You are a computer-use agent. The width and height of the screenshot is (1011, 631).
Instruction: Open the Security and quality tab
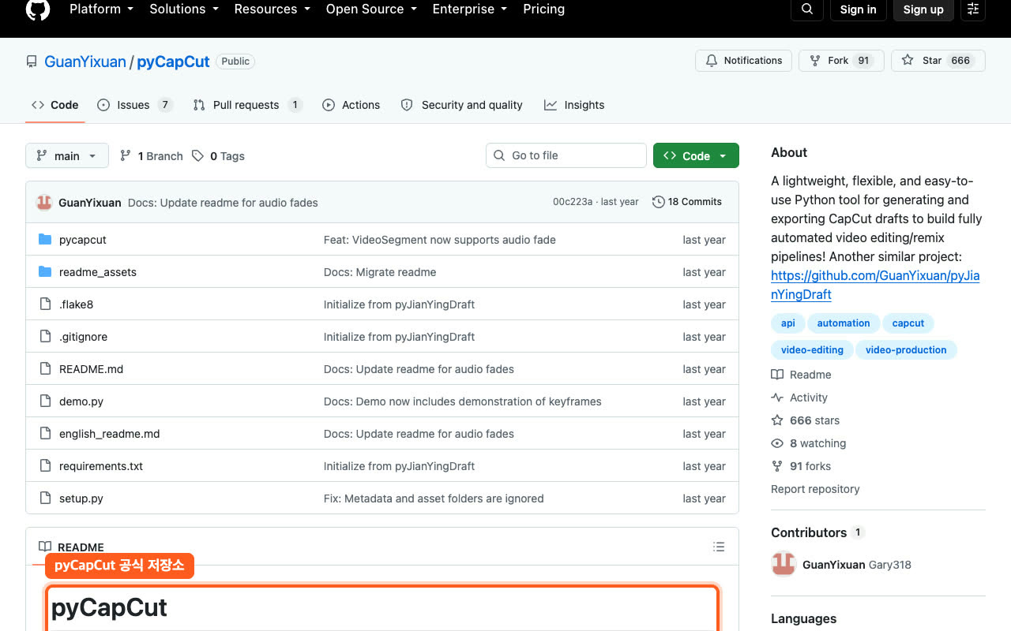point(462,105)
